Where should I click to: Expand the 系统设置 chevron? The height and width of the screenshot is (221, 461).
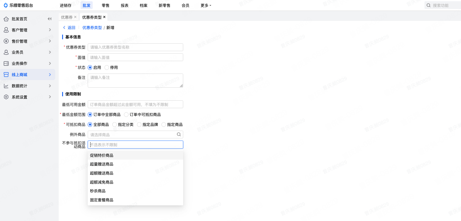(x=50, y=97)
